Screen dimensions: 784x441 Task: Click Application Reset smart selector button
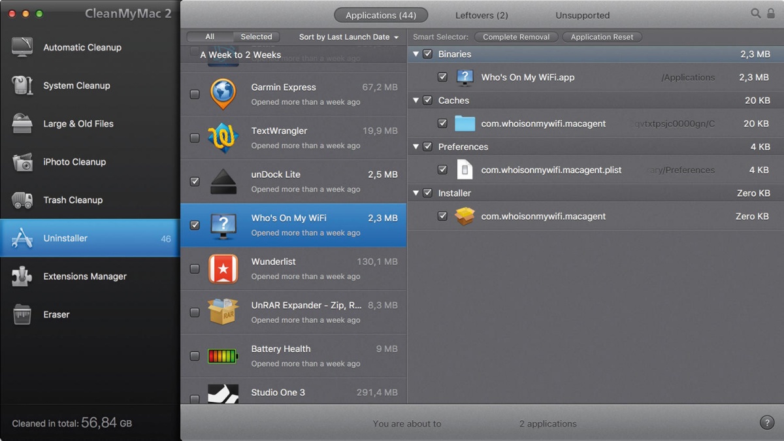pyautogui.click(x=602, y=37)
